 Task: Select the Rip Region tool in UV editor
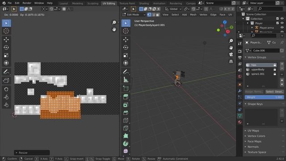(x=6, y=80)
